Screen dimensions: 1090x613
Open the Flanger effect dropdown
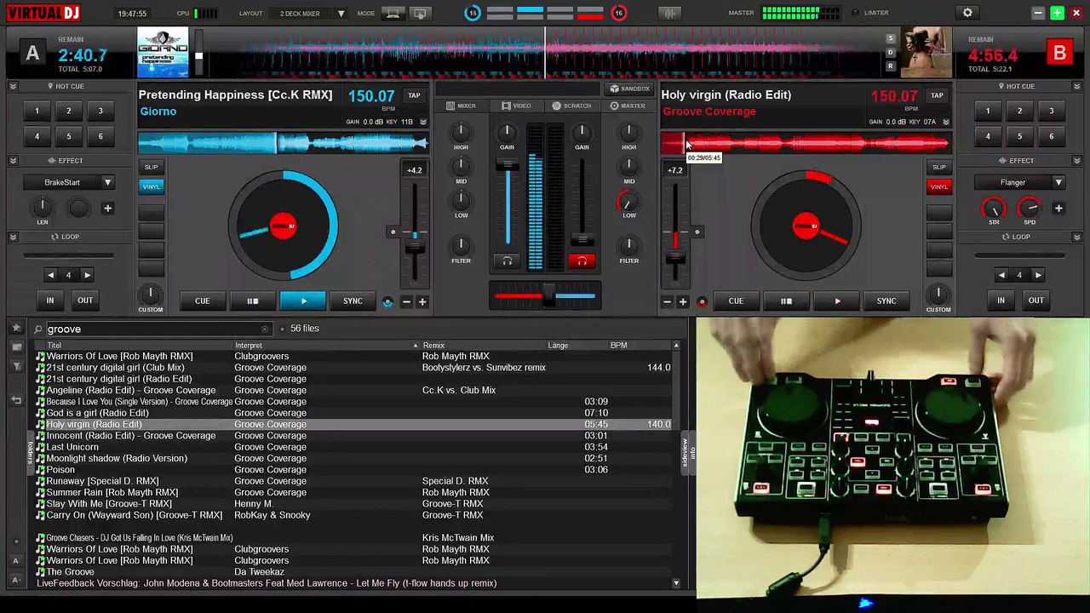click(1058, 182)
